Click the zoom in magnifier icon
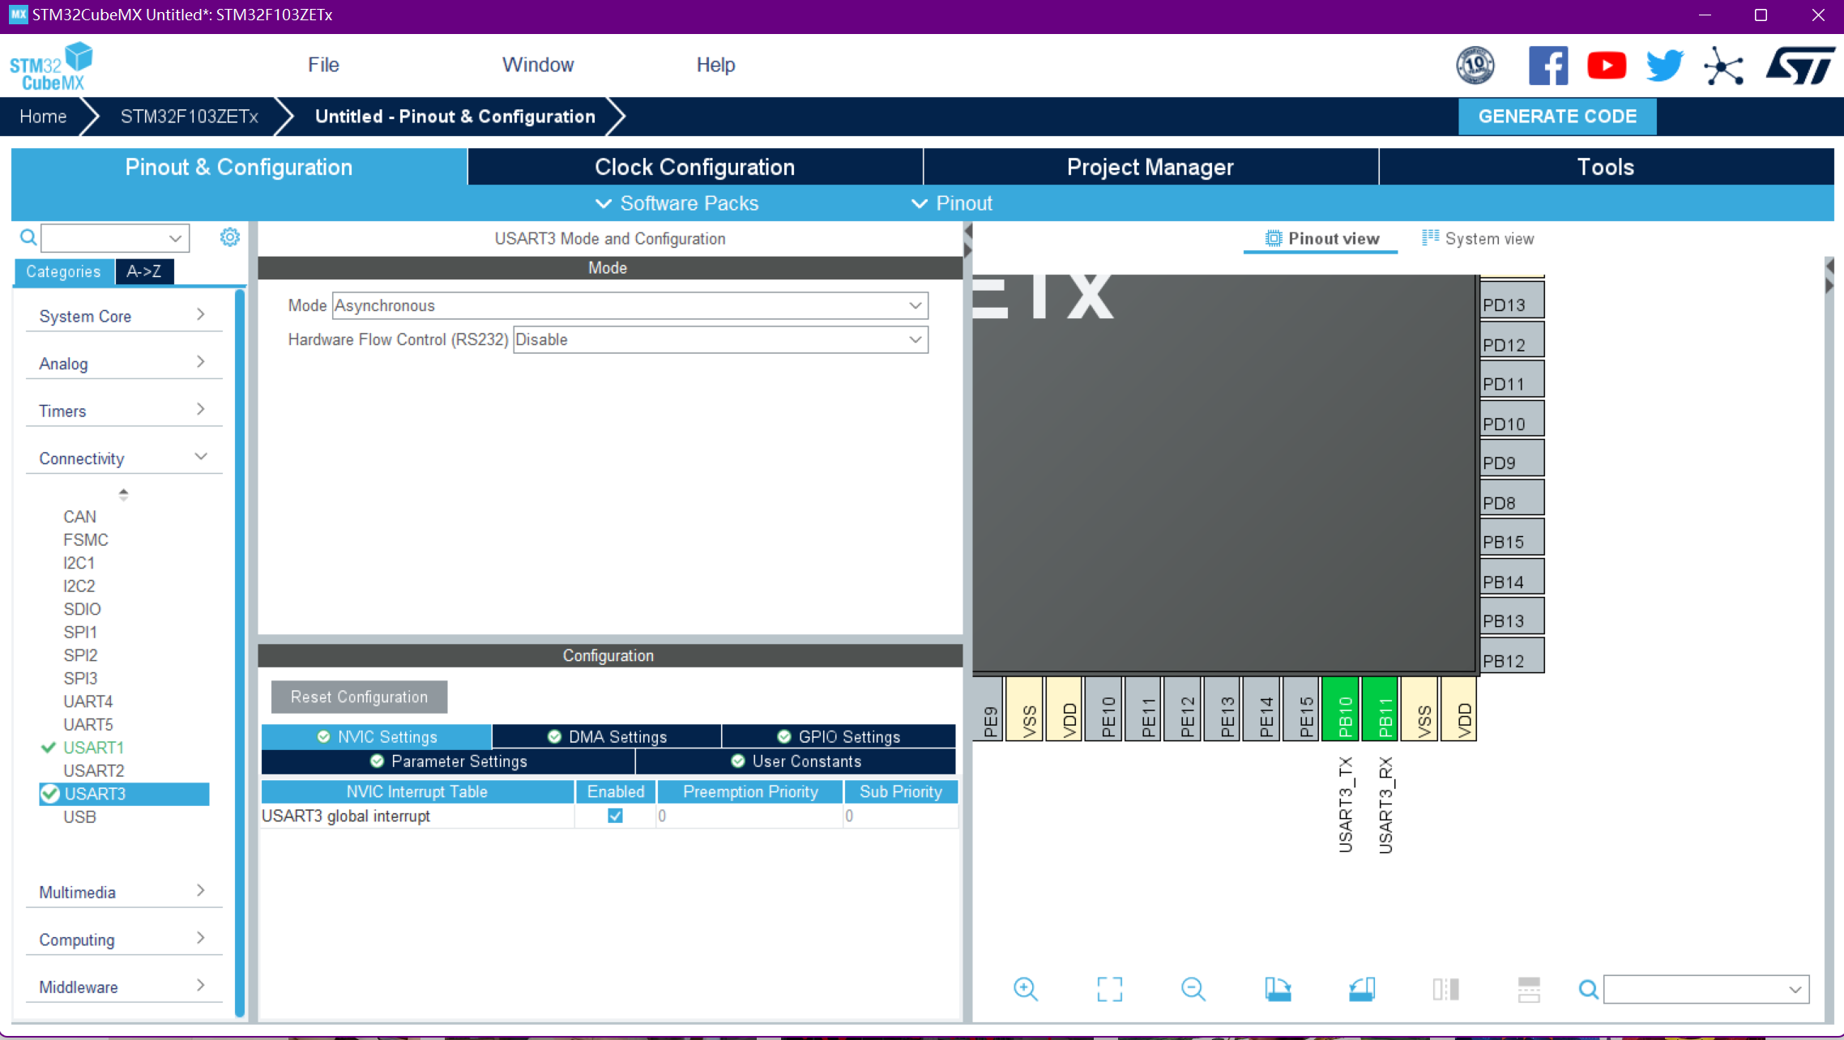Screen dimensions: 1844x1040 [x=1025, y=989]
